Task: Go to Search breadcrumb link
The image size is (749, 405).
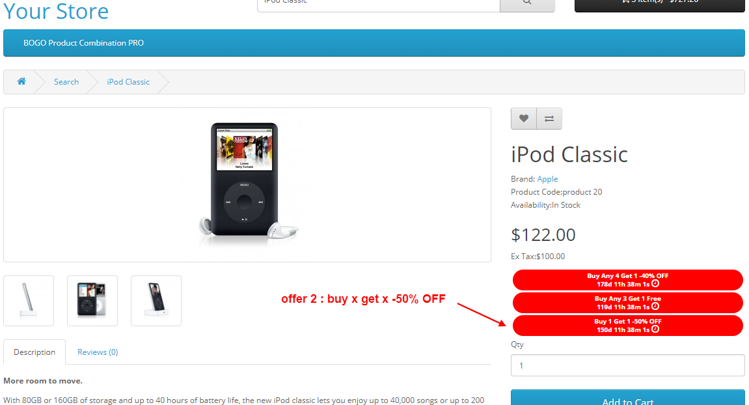Action: tap(66, 82)
